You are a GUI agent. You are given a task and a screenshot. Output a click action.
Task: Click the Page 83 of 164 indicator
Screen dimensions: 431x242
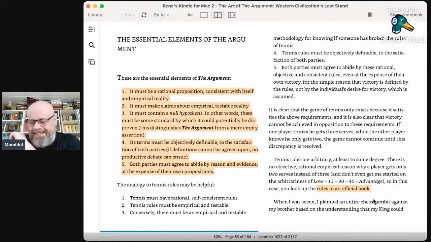pyautogui.click(x=238, y=237)
